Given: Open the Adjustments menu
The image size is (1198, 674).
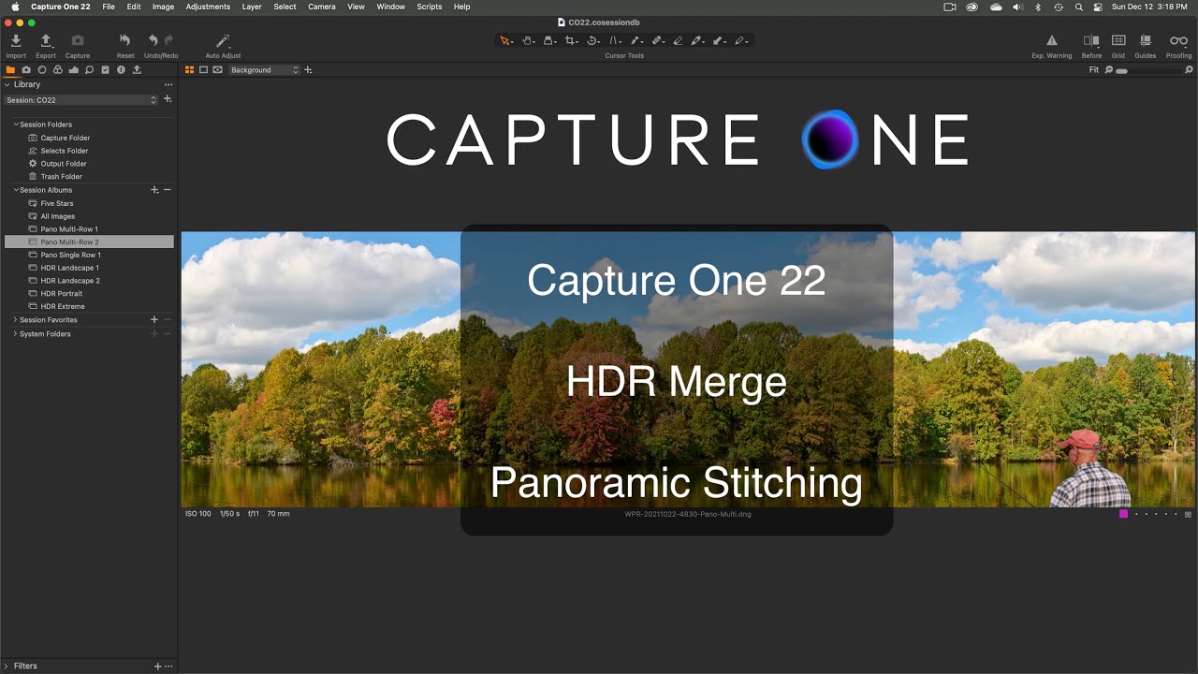Looking at the screenshot, I should click(x=208, y=7).
